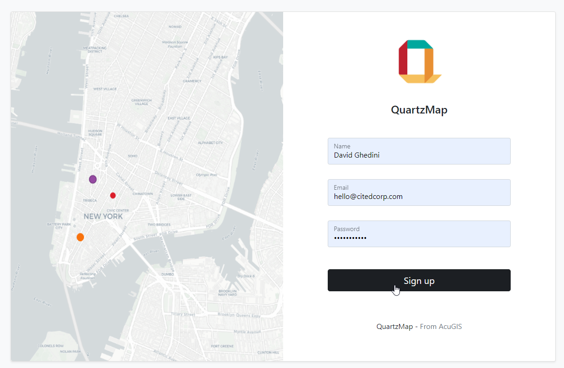Click the East Village map label
The image size is (564, 368).
tap(179, 119)
